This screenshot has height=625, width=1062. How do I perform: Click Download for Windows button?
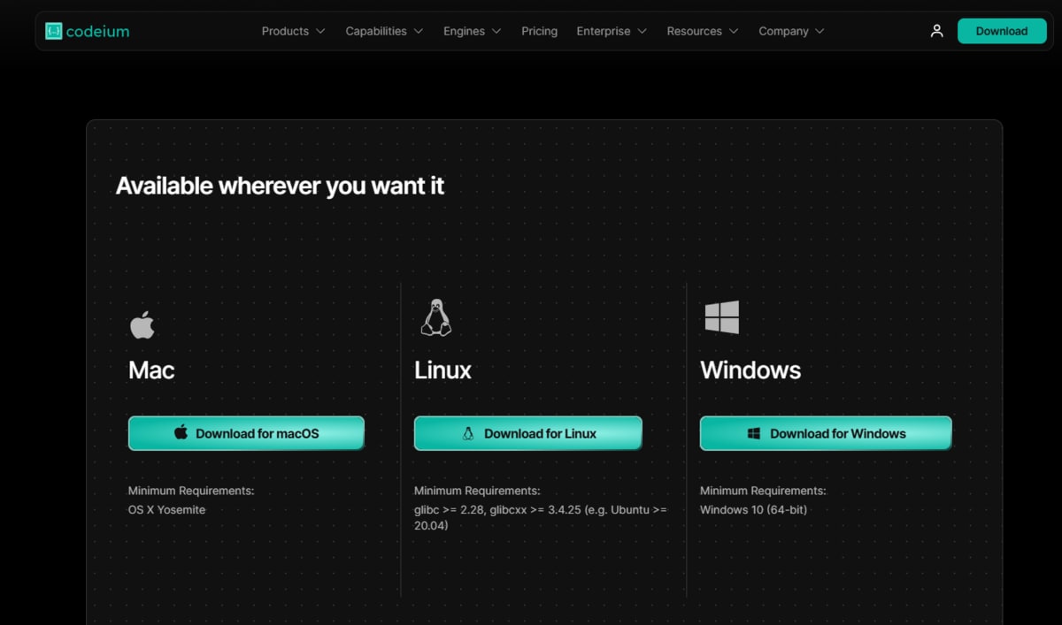pyautogui.click(x=826, y=433)
